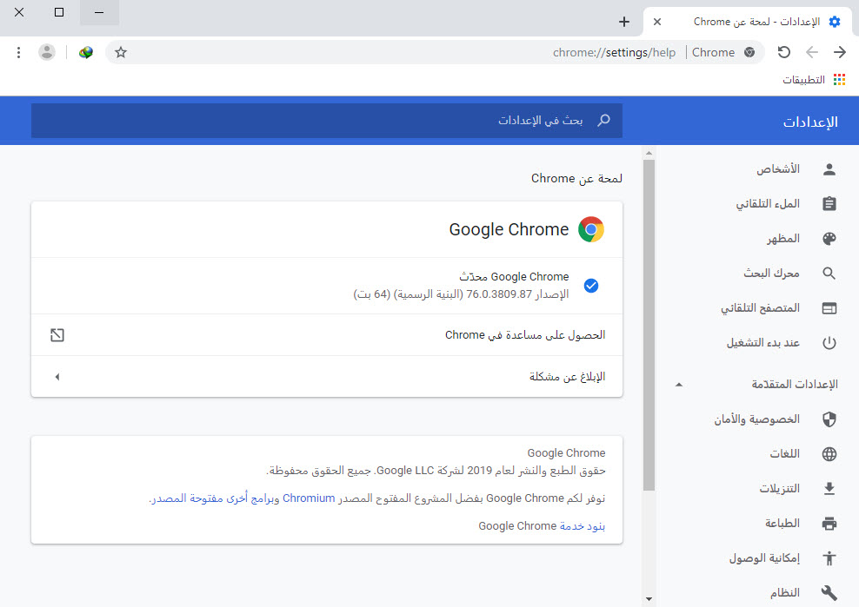This screenshot has width=859, height=607.
Task: Click the Privacy and security shield icon
Action: pyautogui.click(x=829, y=419)
